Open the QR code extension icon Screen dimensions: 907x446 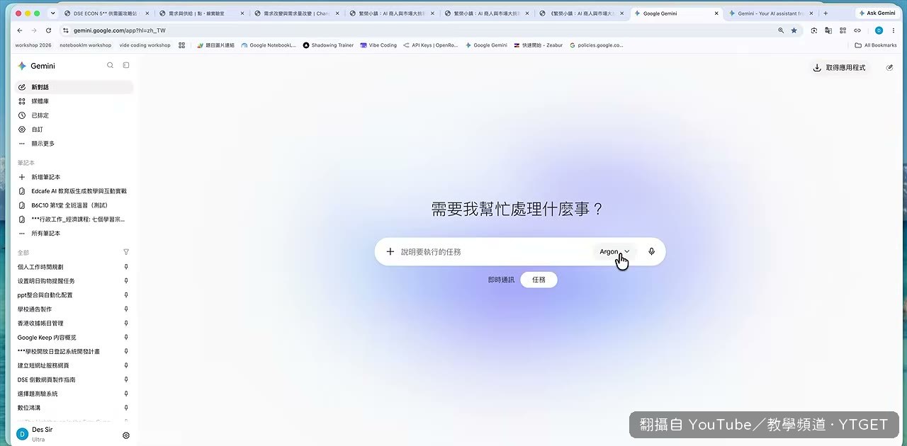[843, 30]
